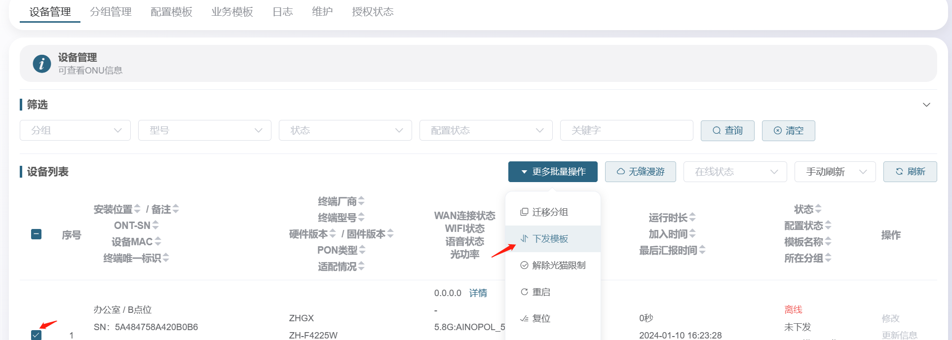Click the blue info icon beside 设备管理
Screen dimensions: 952x340
coord(41,64)
